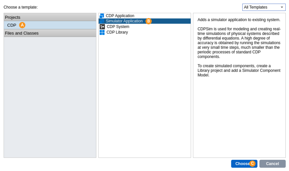Select the Projects section header
289x171 pixels.
pos(50,17)
